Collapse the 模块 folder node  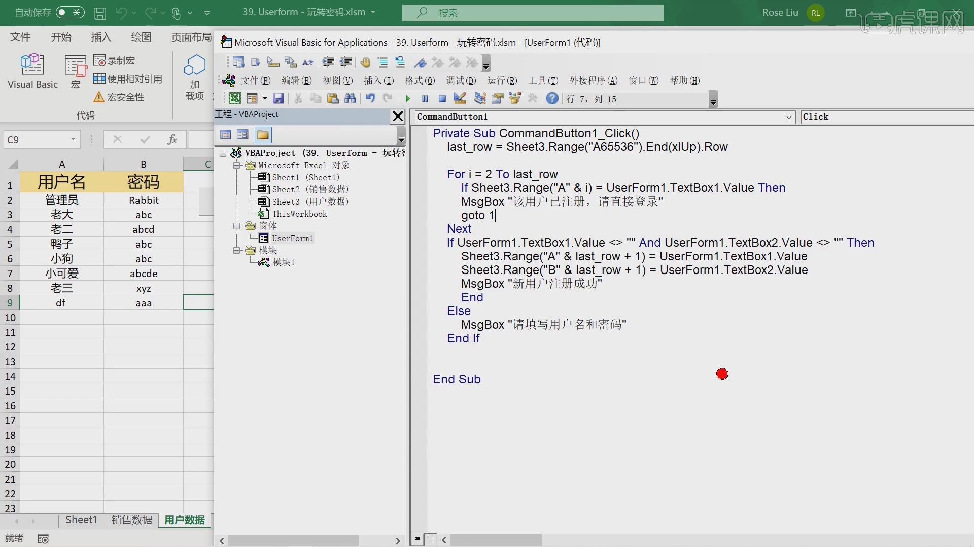(x=236, y=250)
